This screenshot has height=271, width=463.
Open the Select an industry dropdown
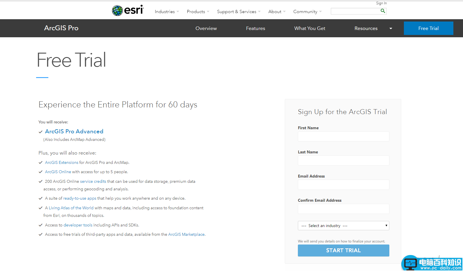[344, 226]
